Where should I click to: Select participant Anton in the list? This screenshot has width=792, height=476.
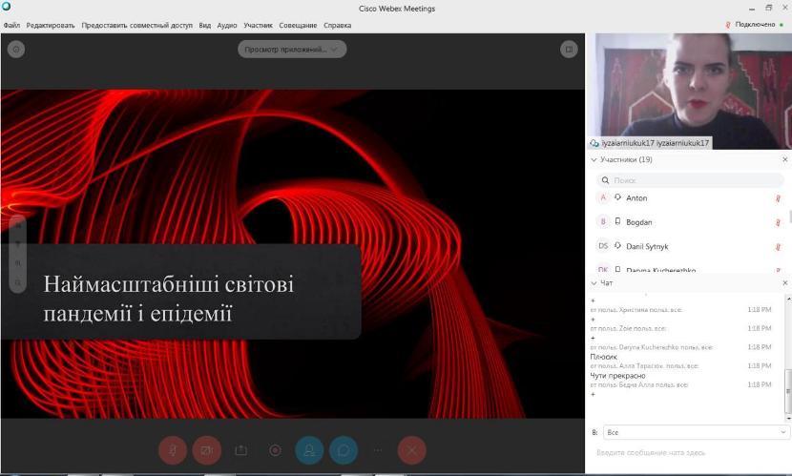click(636, 197)
